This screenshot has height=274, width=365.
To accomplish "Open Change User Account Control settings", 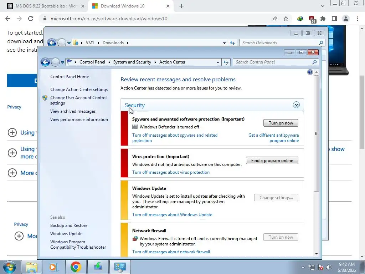I will [x=78, y=100].
